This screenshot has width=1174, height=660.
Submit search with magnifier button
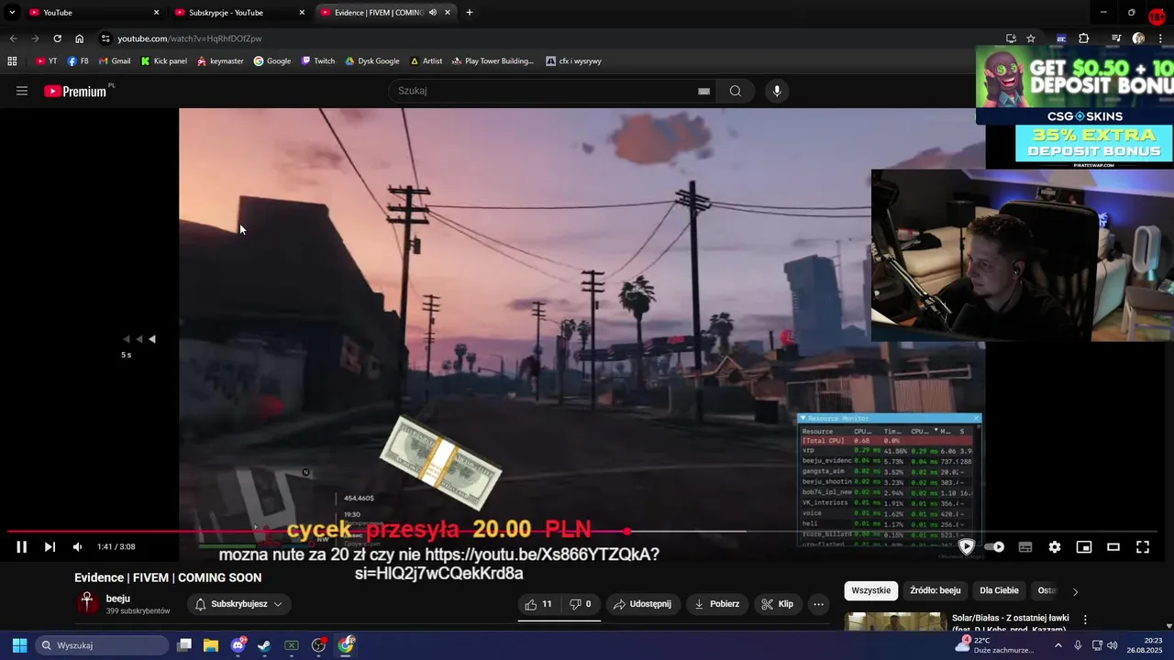(736, 91)
